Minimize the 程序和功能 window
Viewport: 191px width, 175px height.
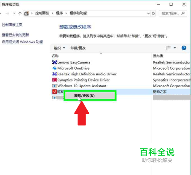[x=158, y=4]
